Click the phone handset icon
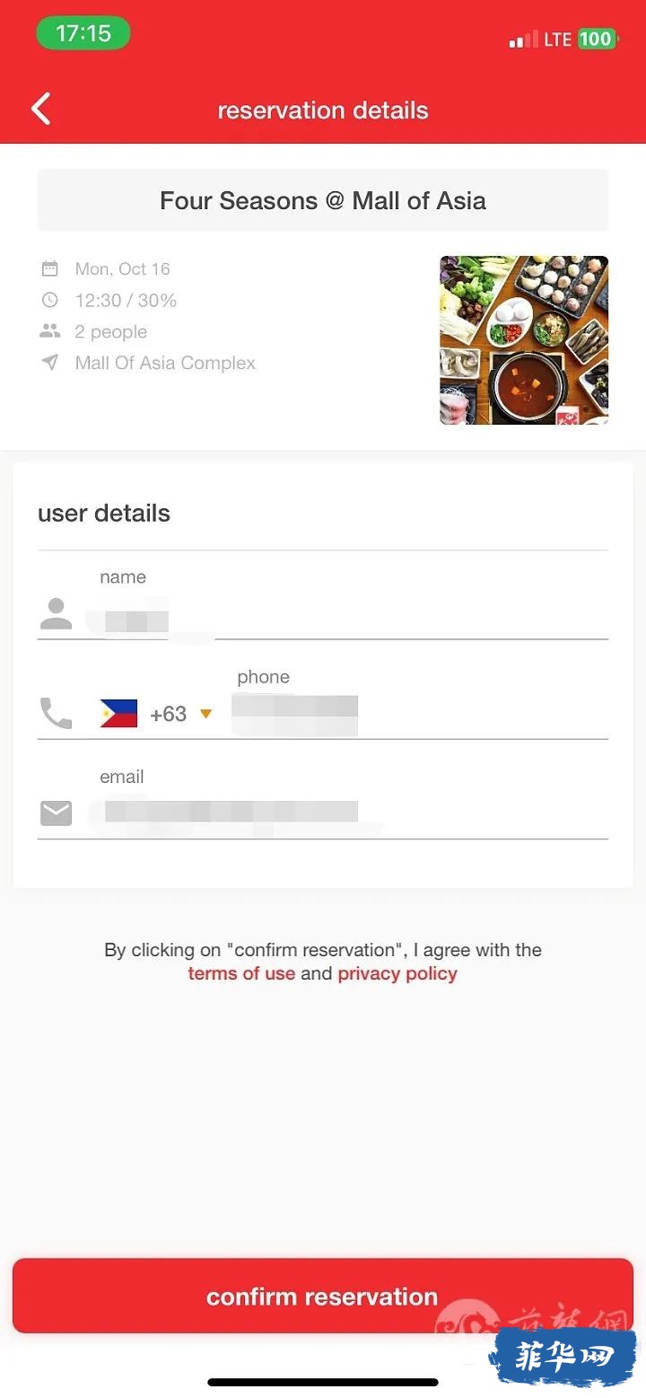 56,714
